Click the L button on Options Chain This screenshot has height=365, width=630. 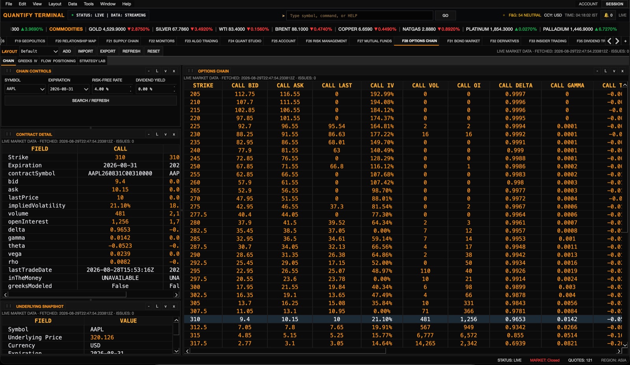coord(606,71)
